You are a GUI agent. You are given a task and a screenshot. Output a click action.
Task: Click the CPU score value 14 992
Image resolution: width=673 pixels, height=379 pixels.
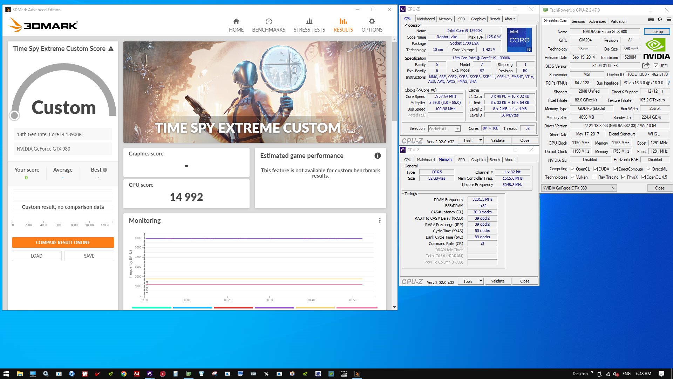point(186,197)
